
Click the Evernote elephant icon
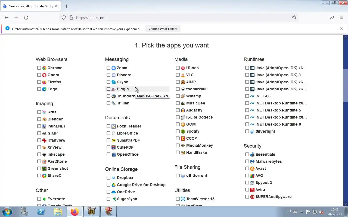coord(44,199)
